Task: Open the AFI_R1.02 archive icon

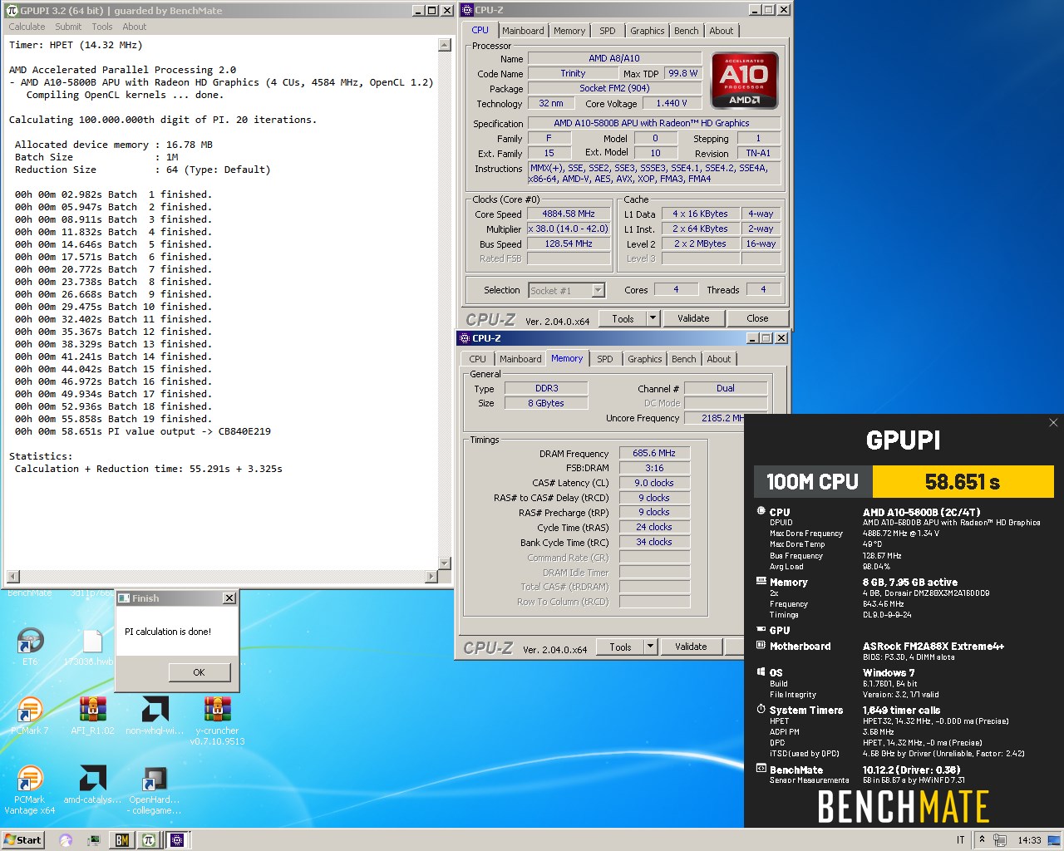Action: tap(92, 711)
